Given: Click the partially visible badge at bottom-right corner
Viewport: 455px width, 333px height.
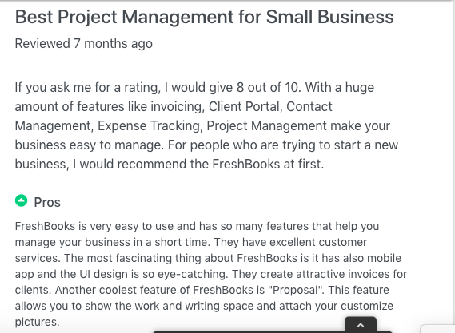Looking at the screenshot, I should click(x=437, y=329).
